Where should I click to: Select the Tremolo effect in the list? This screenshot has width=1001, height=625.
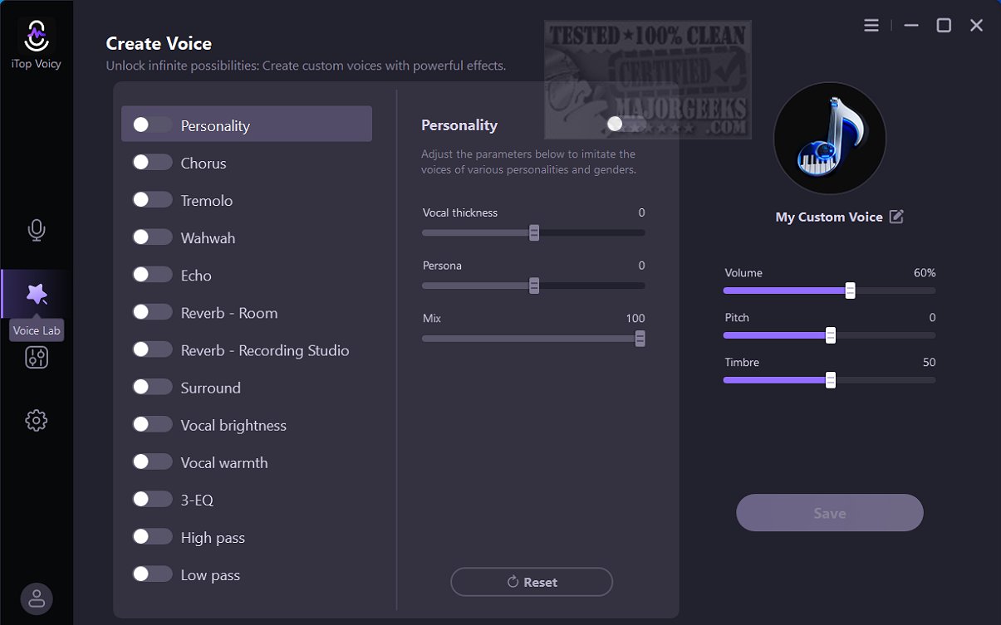[x=207, y=201]
